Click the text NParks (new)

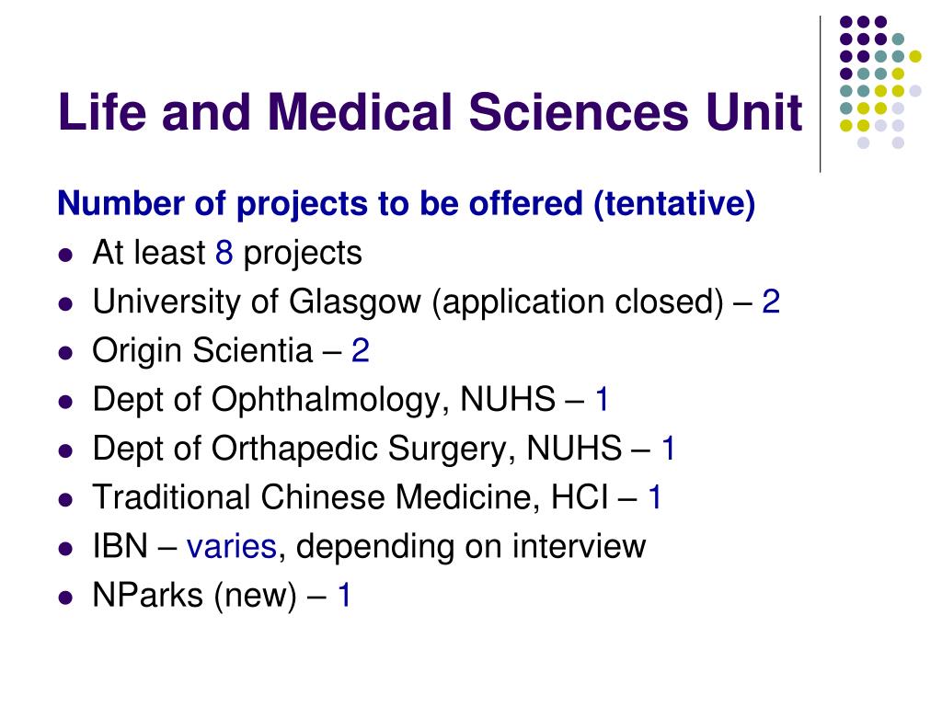[x=195, y=596]
